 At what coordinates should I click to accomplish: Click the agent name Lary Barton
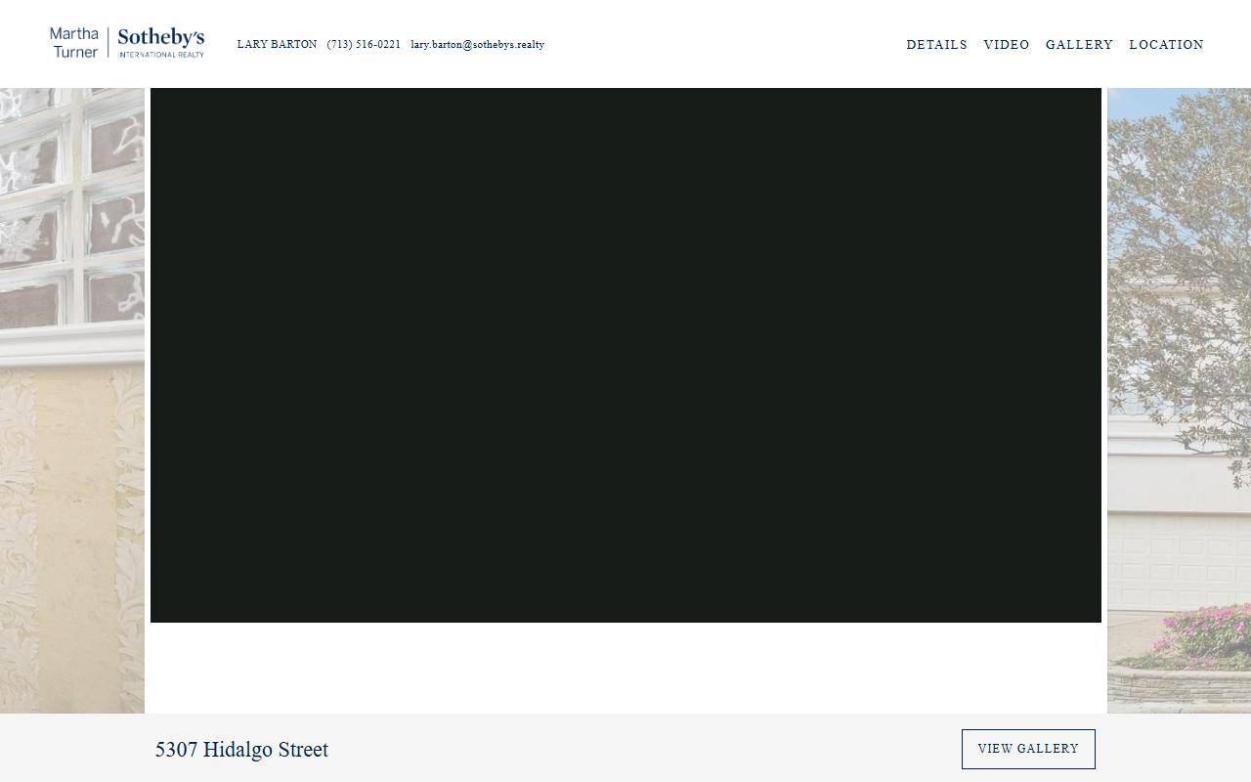[x=277, y=45]
